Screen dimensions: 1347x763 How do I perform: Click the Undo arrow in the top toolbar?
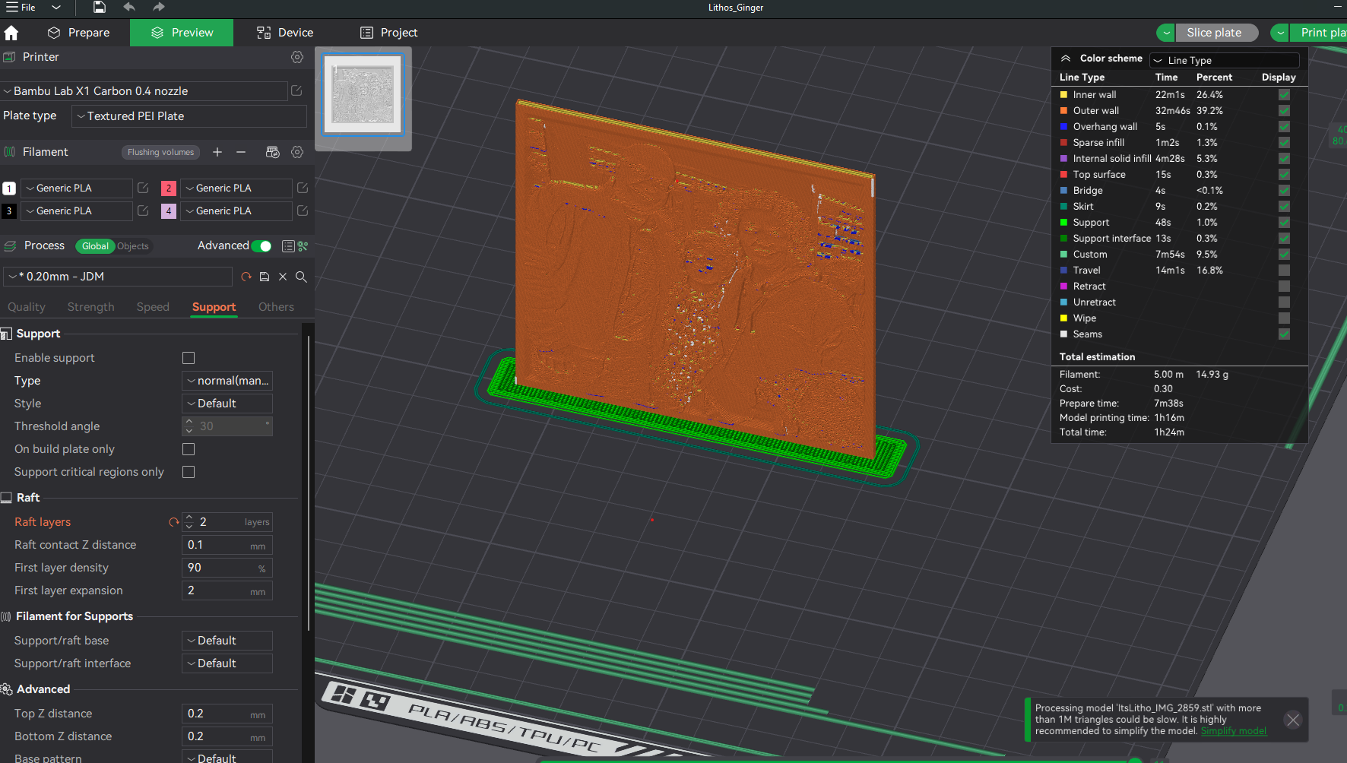pyautogui.click(x=128, y=7)
